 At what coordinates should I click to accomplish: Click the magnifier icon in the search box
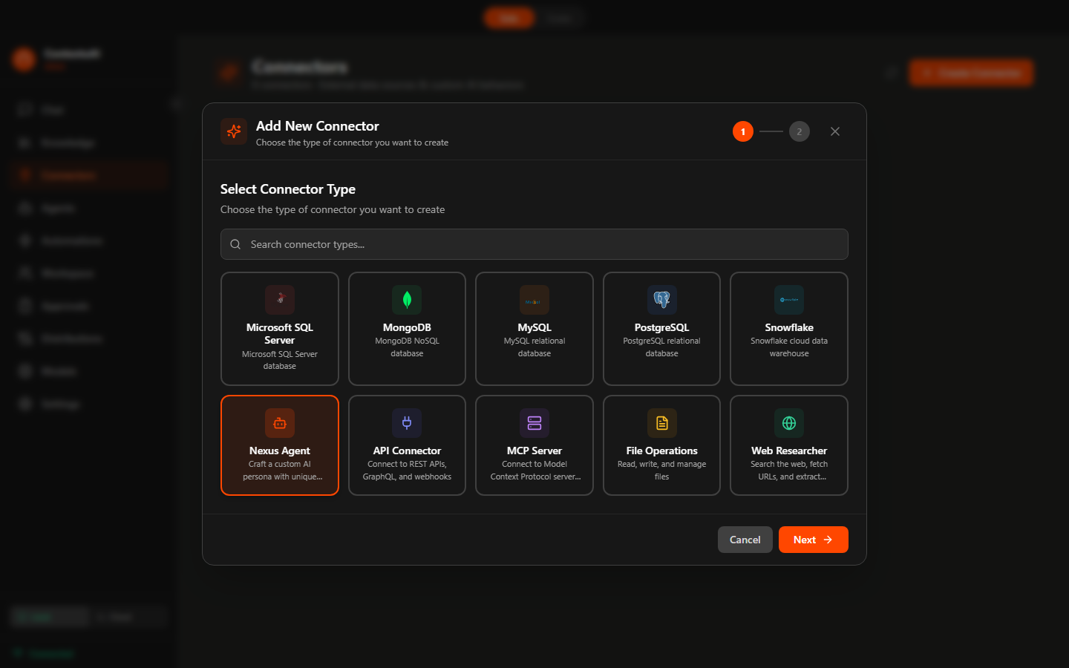coord(235,244)
